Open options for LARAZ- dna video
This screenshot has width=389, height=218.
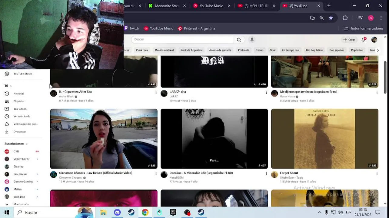click(x=267, y=92)
